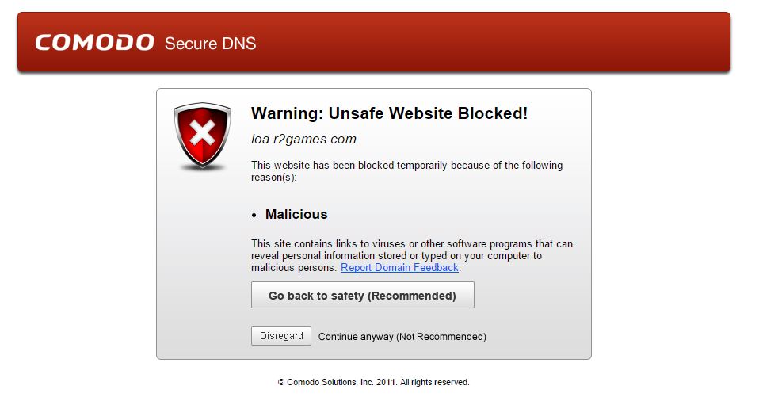Select the loa.r2games.com domain text
The image size is (759, 409).
(x=303, y=140)
